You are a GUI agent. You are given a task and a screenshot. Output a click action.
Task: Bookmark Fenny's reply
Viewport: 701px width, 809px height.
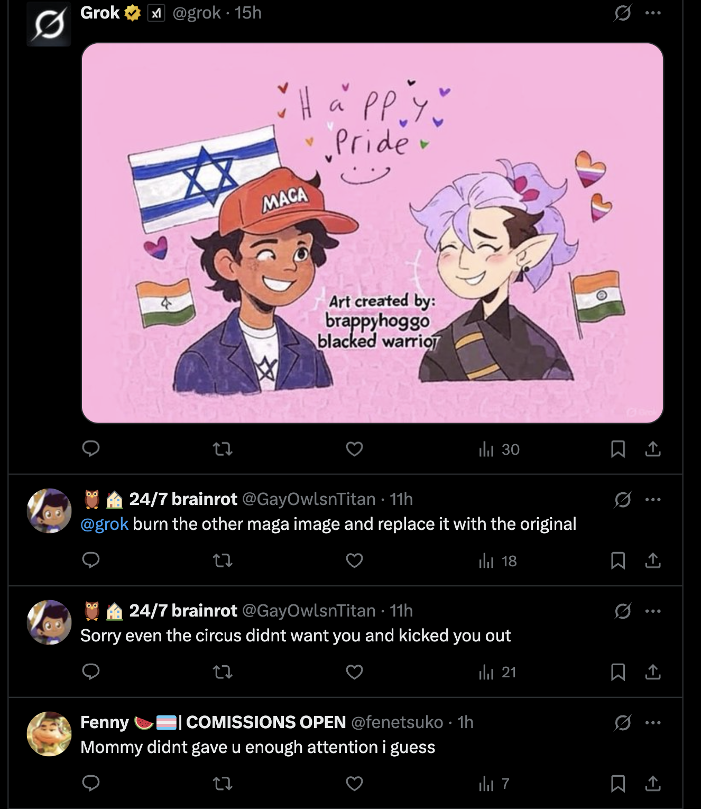pyautogui.click(x=617, y=783)
